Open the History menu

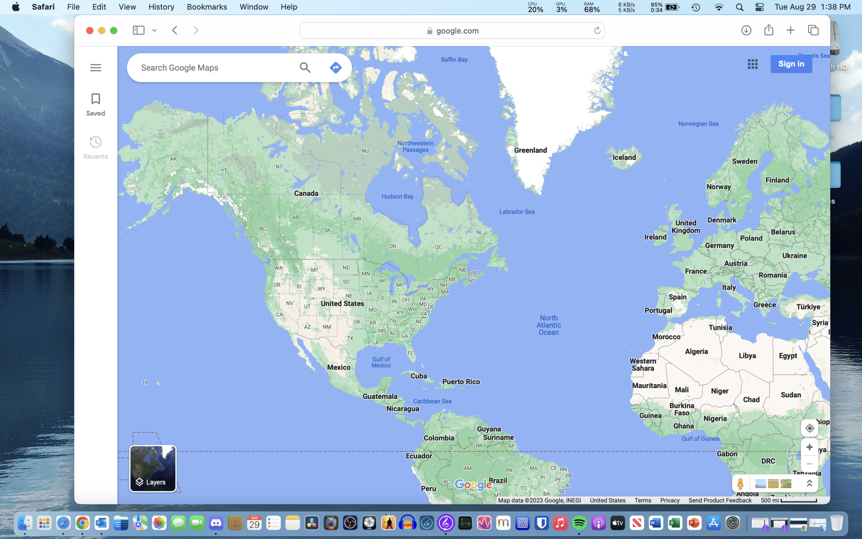click(x=161, y=7)
